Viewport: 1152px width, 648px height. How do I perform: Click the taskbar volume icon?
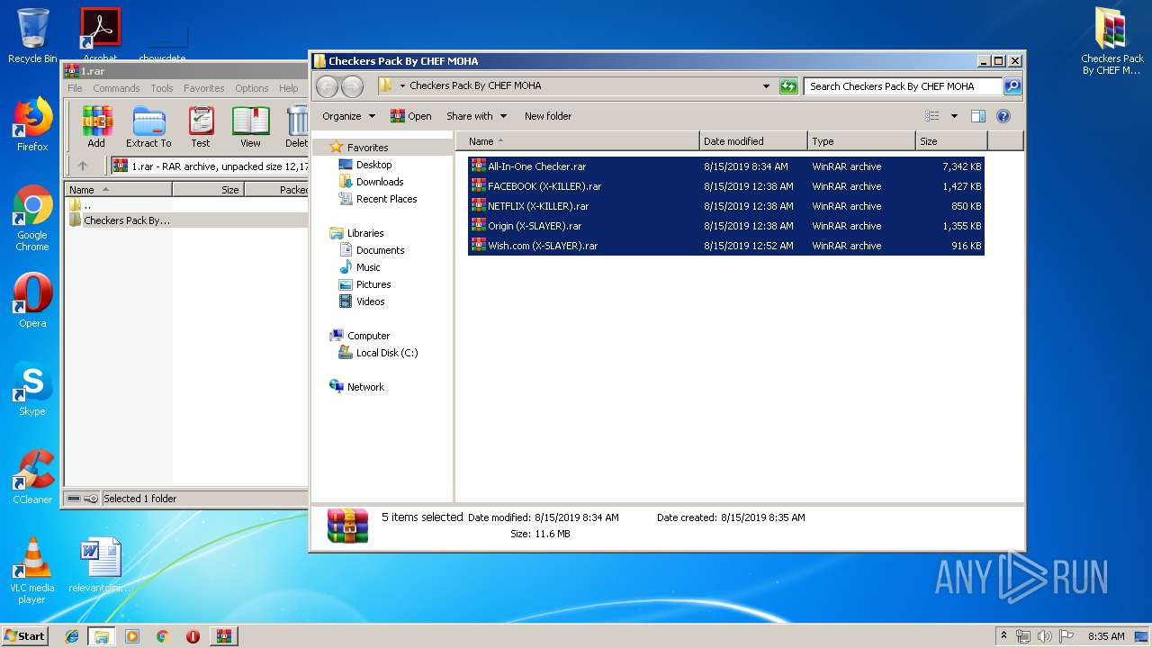pyautogui.click(x=1044, y=636)
